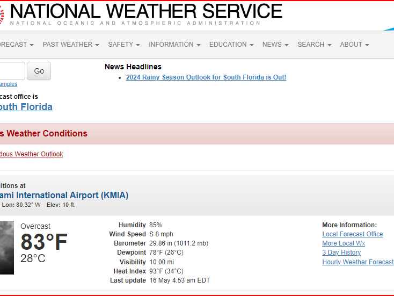Open the Hazardous Weather Outlook link
Screen dimensions: 394x296
click(31, 154)
